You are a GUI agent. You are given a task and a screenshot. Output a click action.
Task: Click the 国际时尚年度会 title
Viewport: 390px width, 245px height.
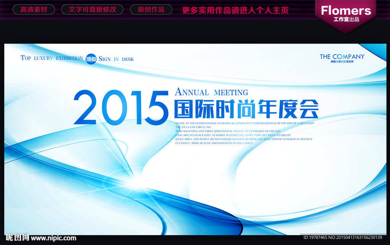pyautogui.click(x=246, y=109)
